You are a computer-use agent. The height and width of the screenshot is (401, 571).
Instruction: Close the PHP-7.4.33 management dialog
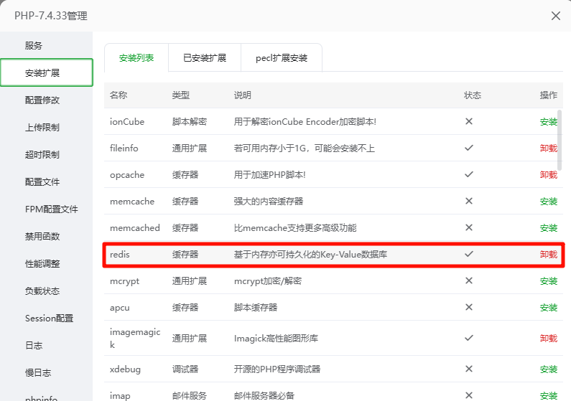coord(555,16)
